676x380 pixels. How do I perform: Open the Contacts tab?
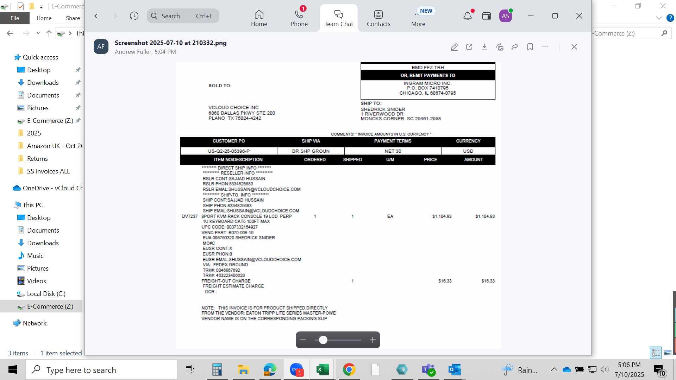(x=378, y=18)
